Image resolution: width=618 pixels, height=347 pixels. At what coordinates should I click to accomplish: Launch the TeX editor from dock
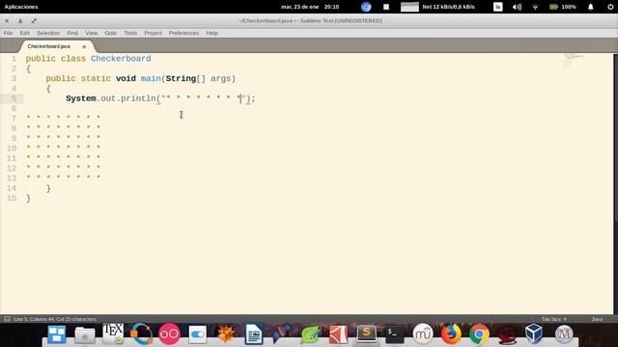click(x=113, y=334)
